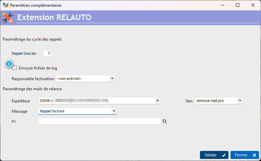The height and width of the screenshot is (161, 261).
Task: Click the Fermer button
Action: pos(245,155)
